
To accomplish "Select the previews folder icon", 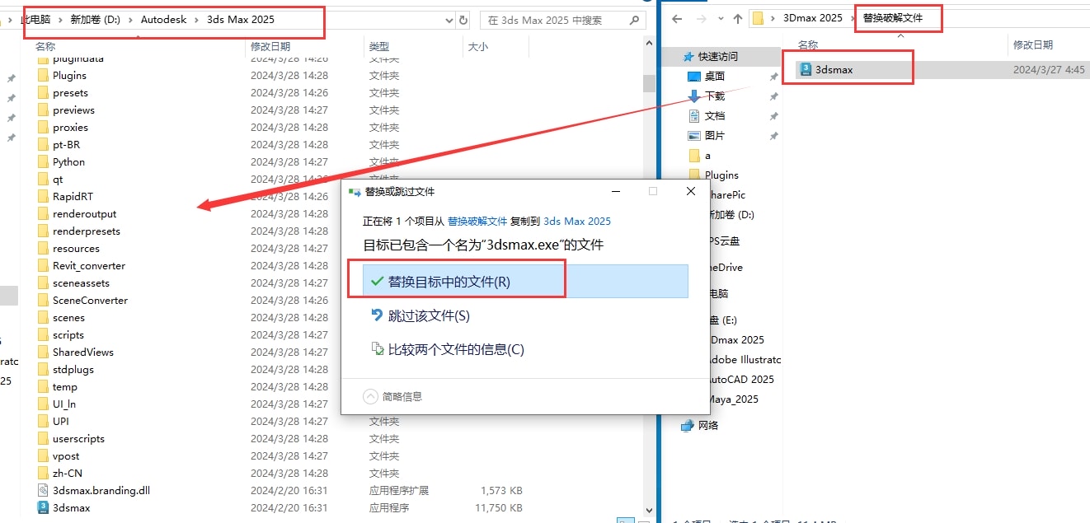I will click(x=44, y=110).
